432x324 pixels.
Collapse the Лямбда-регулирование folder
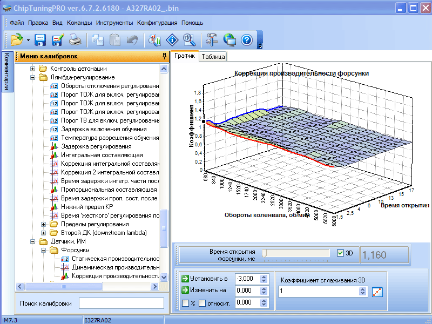(x=33, y=77)
